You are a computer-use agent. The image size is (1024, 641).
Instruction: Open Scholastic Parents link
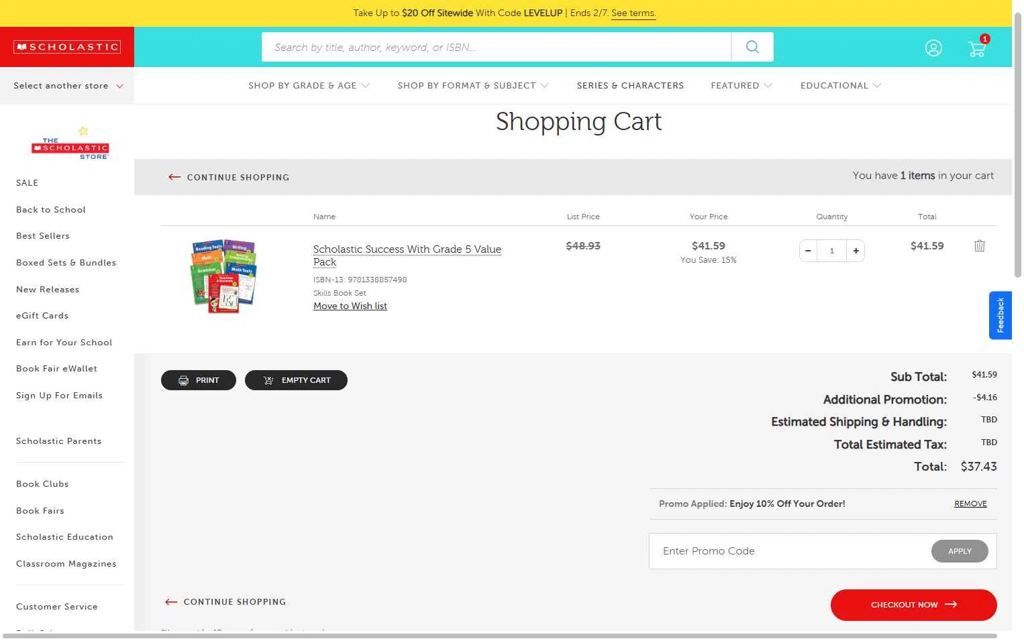(59, 441)
